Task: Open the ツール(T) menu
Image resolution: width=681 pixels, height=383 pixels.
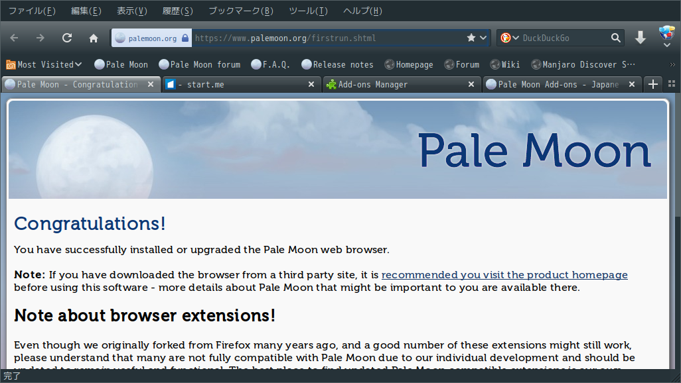Action: (309, 11)
